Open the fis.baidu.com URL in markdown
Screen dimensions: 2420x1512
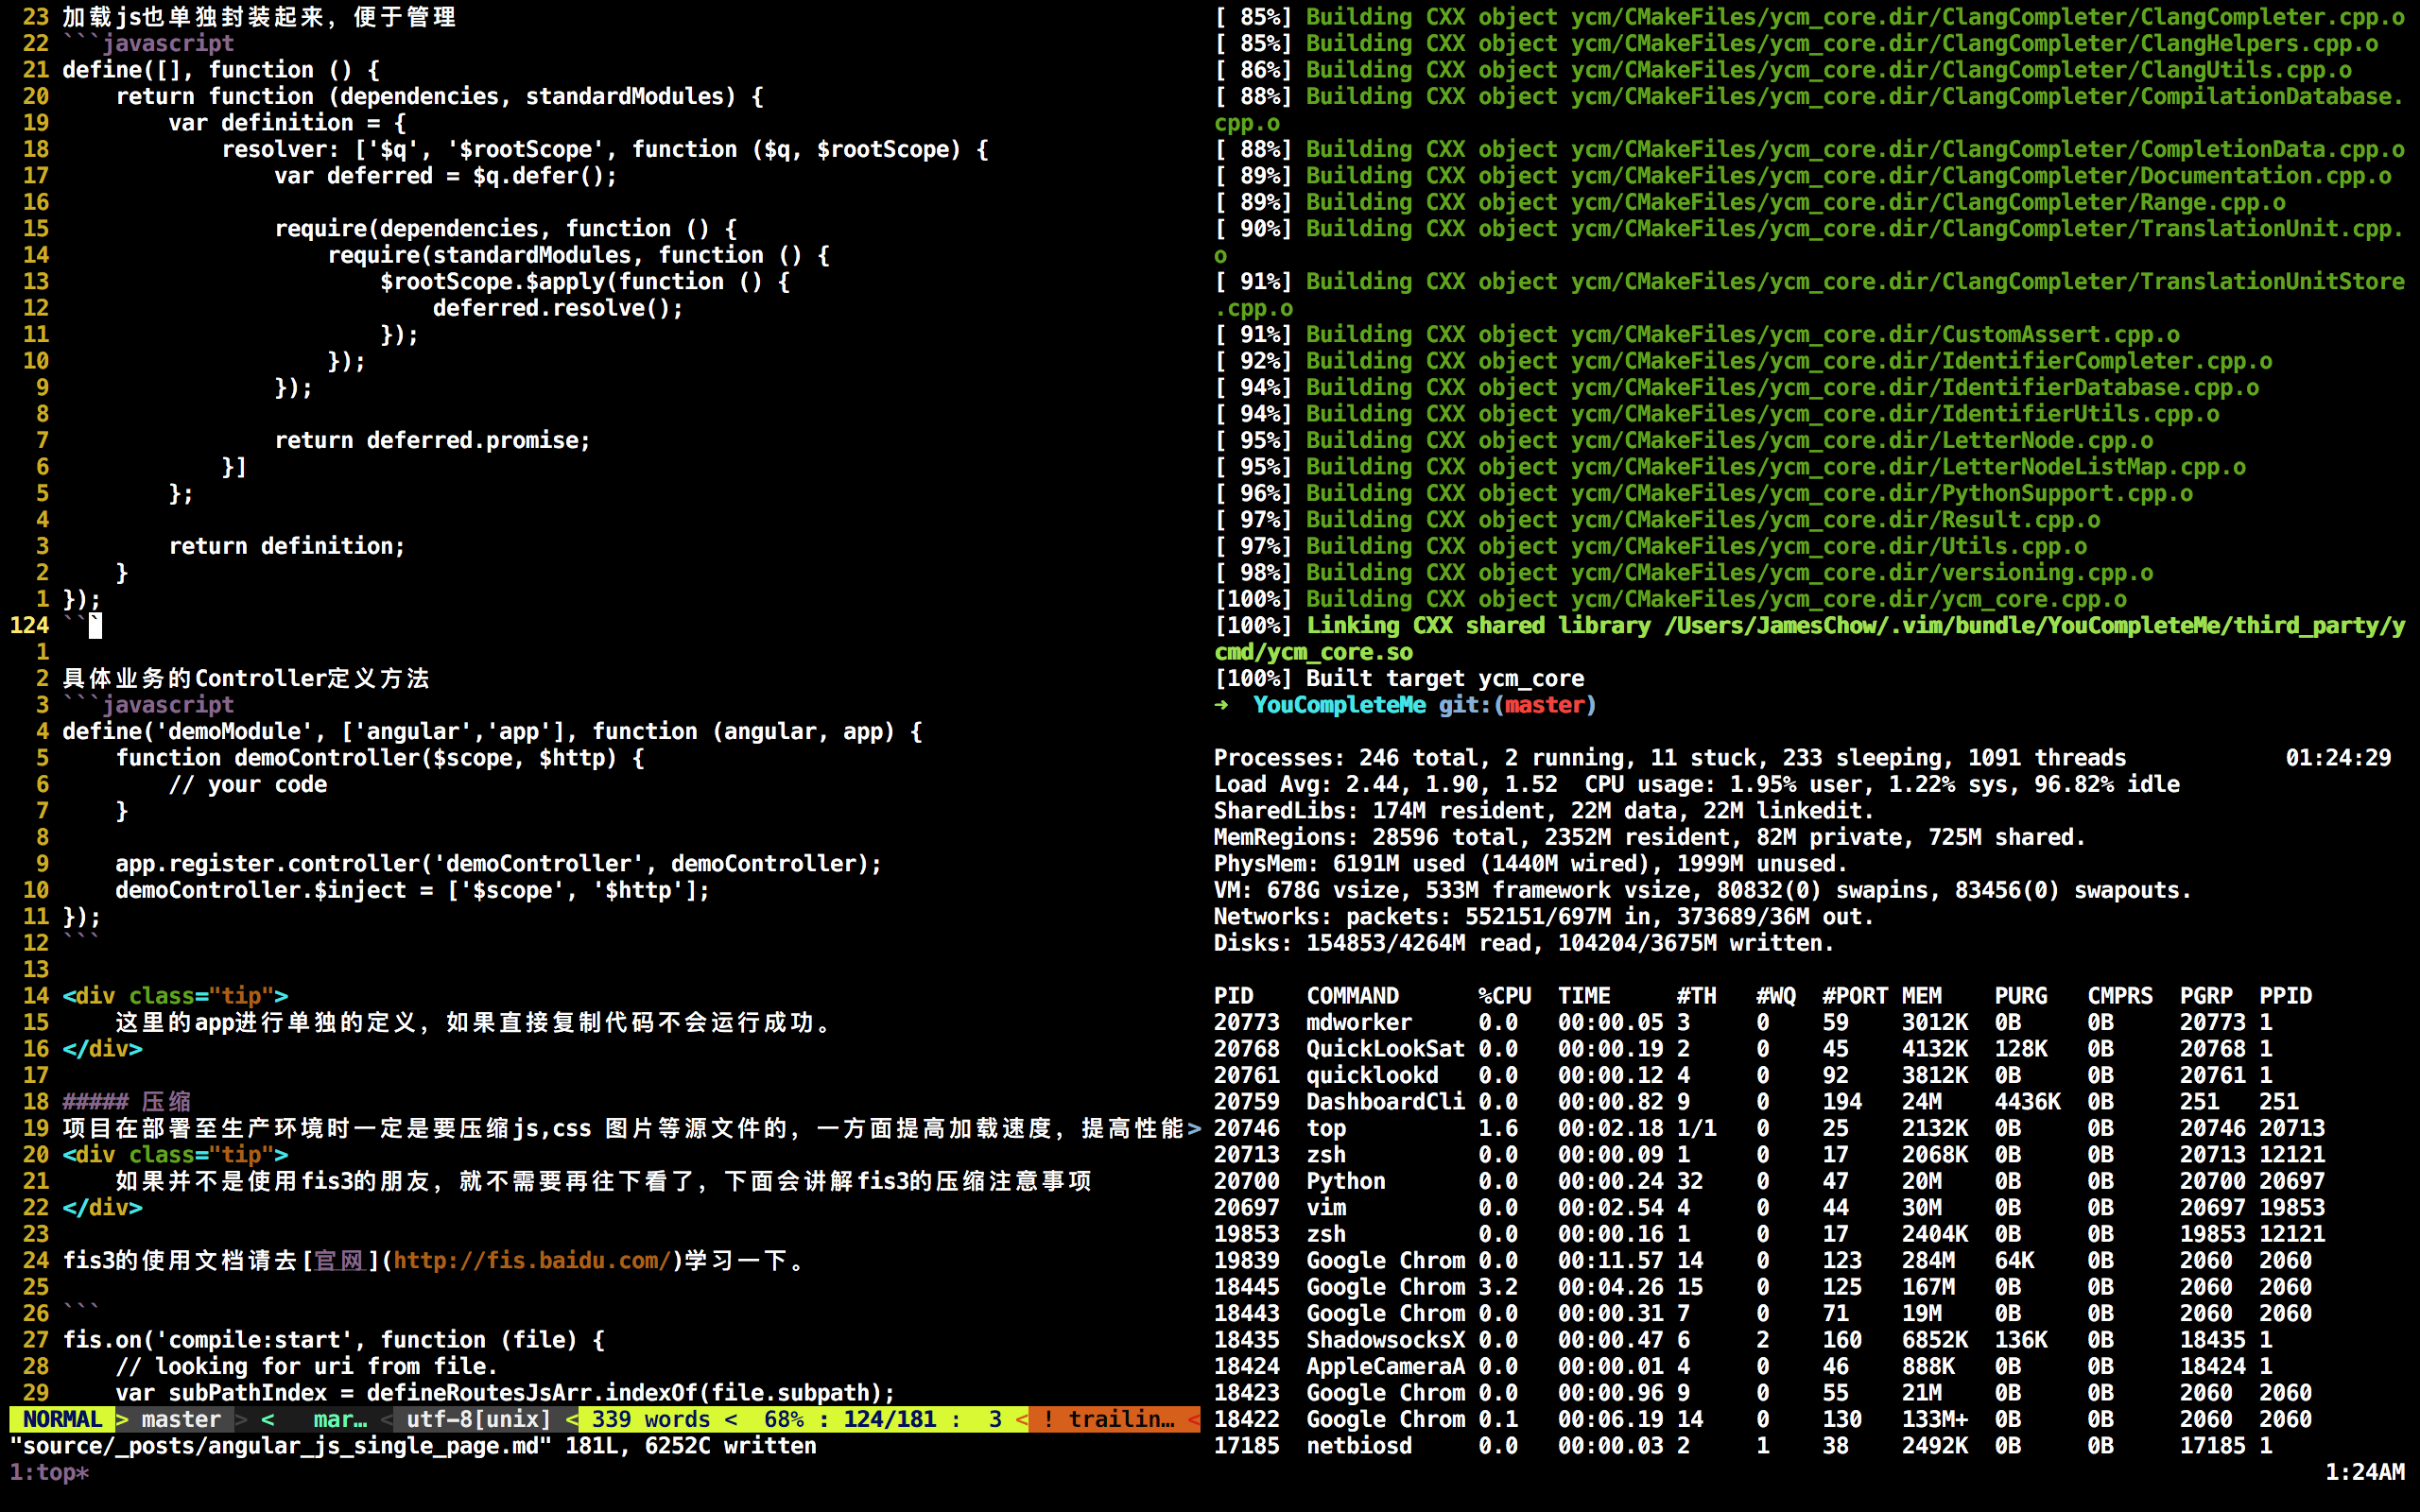[x=531, y=1260]
